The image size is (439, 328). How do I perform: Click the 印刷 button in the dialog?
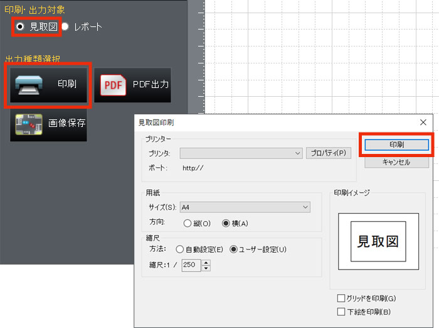point(396,145)
